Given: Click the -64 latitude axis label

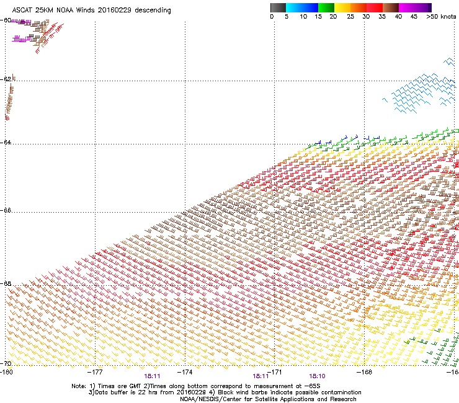Looking at the screenshot, I should 6,142.
